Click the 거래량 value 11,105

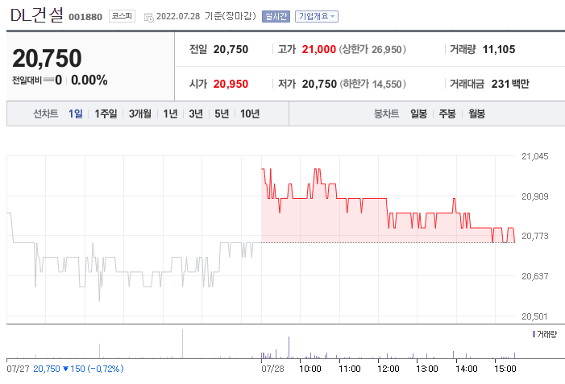499,49
